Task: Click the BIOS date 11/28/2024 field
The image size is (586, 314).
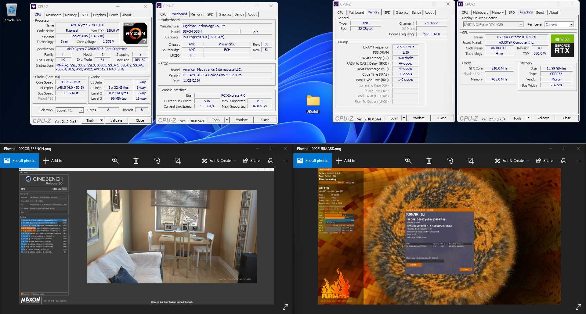Action: (x=227, y=80)
